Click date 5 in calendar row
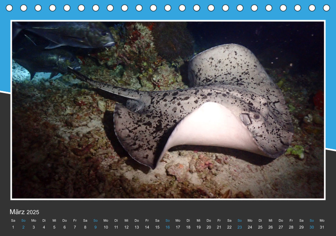 [54, 227]
